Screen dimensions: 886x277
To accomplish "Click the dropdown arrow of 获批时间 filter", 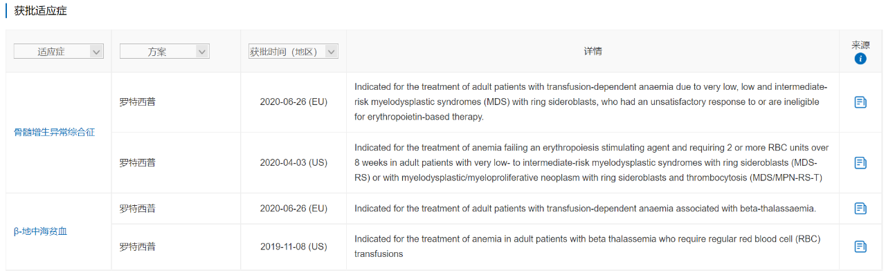I will (x=331, y=52).
